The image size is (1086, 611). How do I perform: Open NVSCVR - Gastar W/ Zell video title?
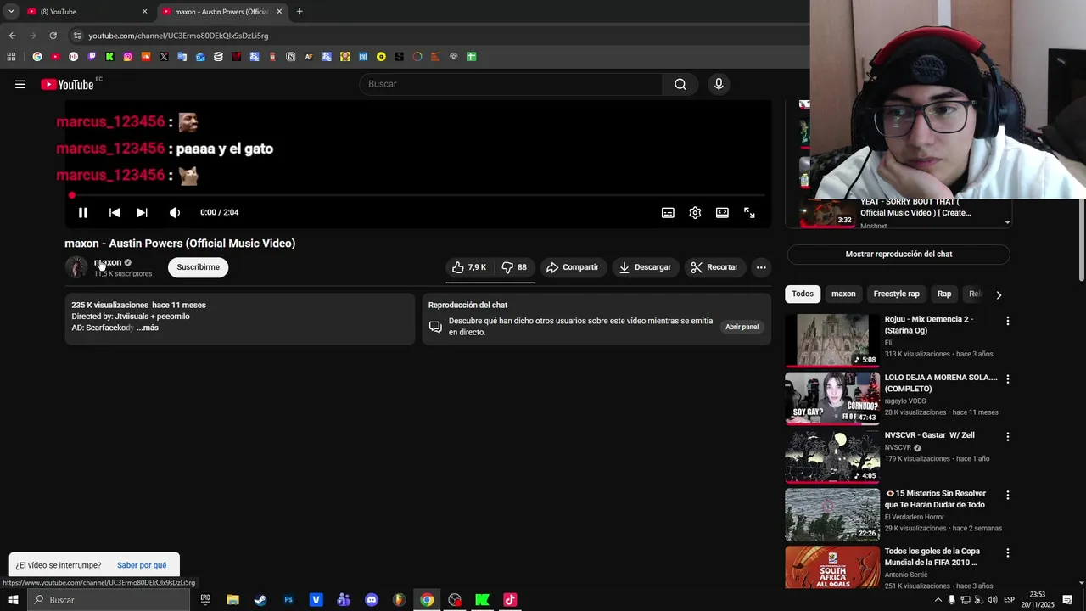tap(929, 435)
